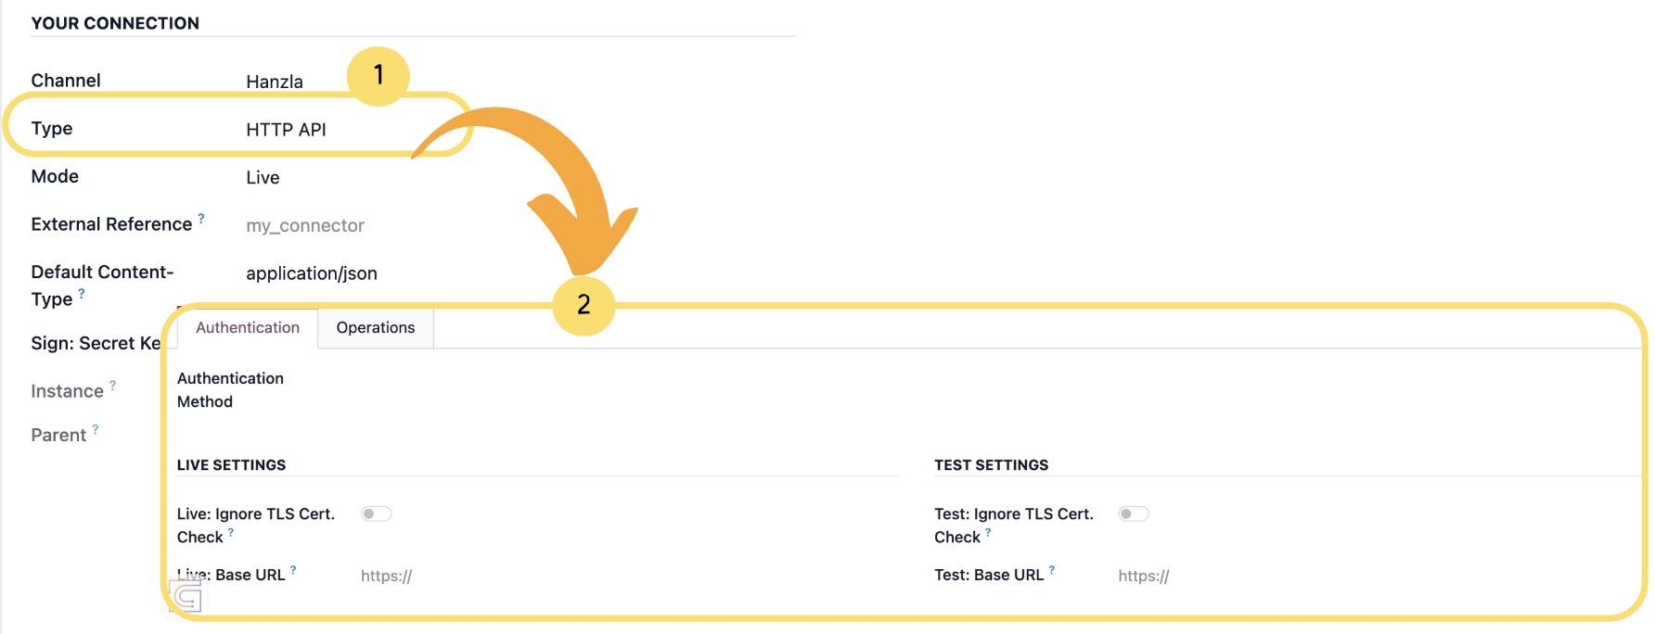Switch to the Operations tab
Viewport: 1655px width, 634px height.
[376, 328]
